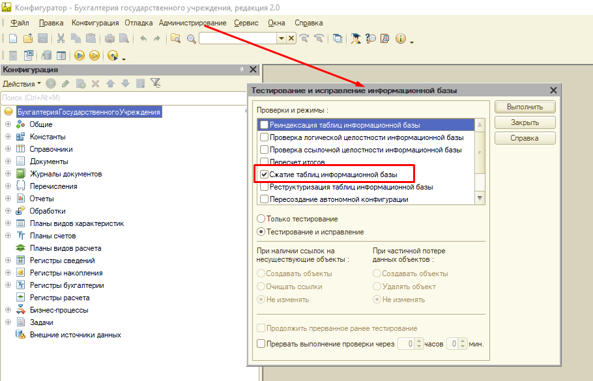This screenshot has width=593, height=381.
Task: Check Реиндексация таблиц информационной базы
Action: tap(264, 125)
